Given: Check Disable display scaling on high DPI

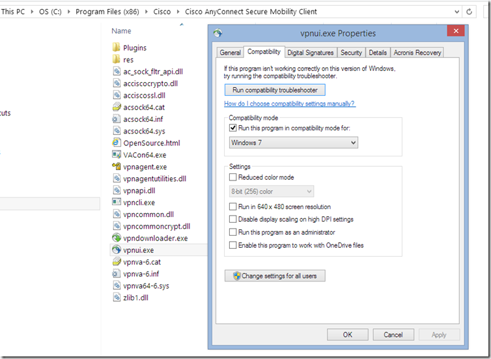Looking at the screenshot, I should click(232, 220).
